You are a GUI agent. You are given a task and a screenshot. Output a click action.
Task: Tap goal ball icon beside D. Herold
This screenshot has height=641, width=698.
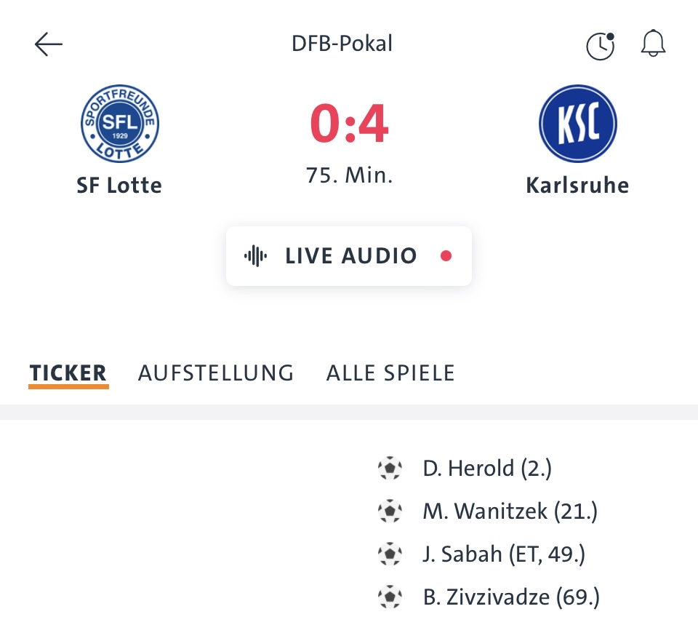pos(390,468)
